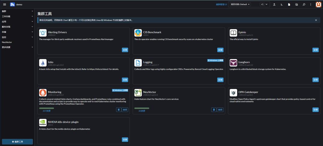Install the Logging chart
The height and width of the screenshot is (146, 323).
[220, 80]
